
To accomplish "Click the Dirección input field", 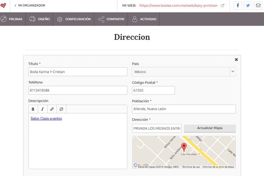I will click(157, 129).
